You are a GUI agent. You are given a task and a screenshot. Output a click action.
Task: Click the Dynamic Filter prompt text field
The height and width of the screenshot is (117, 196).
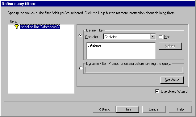(134, 70)
